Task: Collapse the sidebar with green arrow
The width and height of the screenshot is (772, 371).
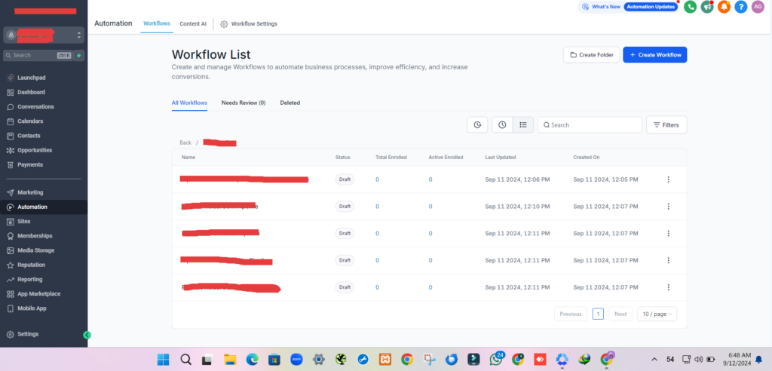Action: (x=87, y=335)
